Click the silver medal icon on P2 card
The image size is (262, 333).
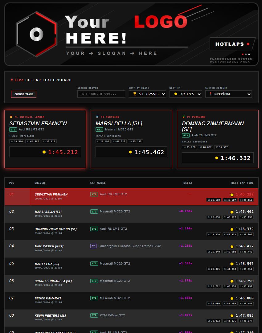coord(97,117)
